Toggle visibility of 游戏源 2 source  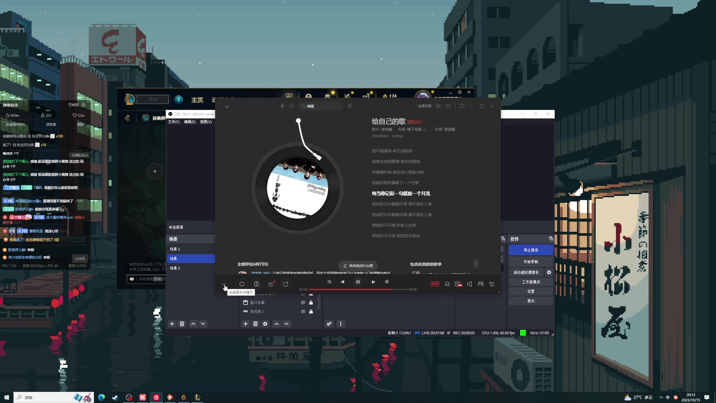[x=303, y=312]
